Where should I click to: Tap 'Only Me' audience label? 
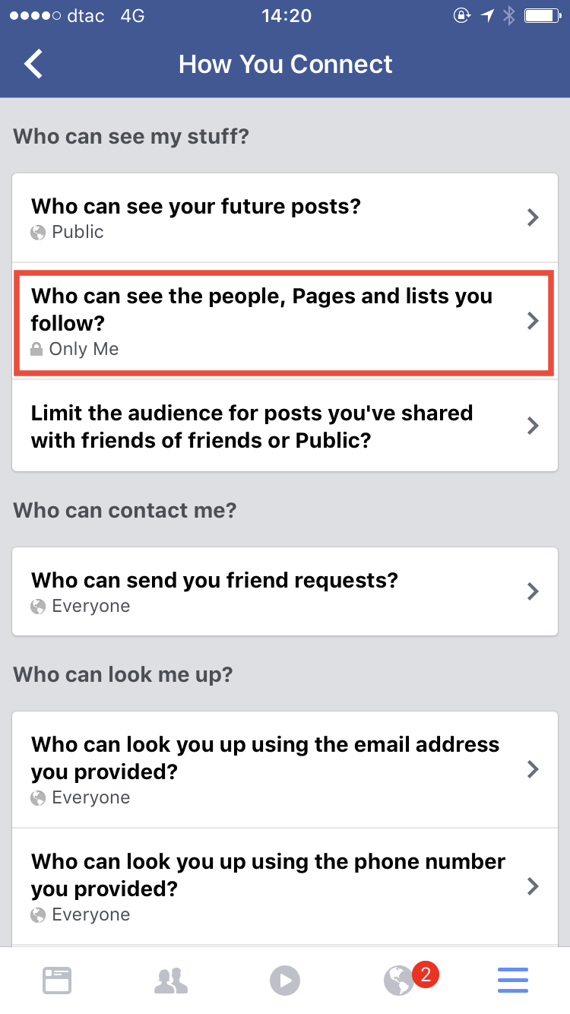pyautogui.click(x=84, y=350)
